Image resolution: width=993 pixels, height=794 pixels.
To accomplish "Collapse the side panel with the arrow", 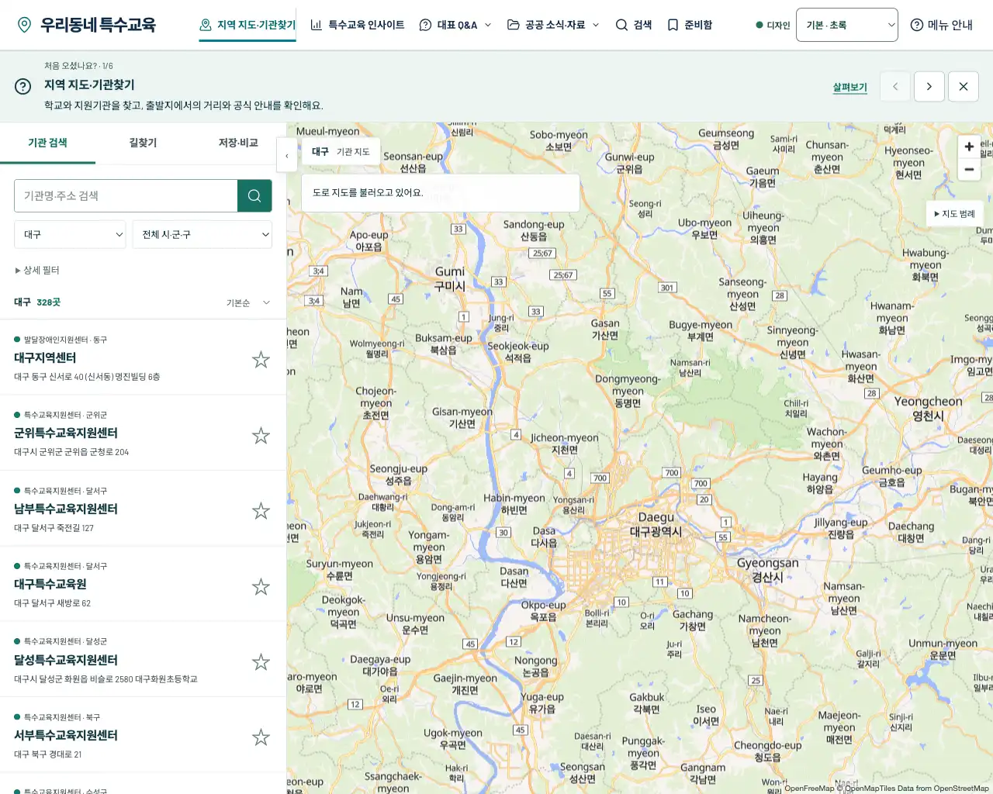I will [287, 156].
